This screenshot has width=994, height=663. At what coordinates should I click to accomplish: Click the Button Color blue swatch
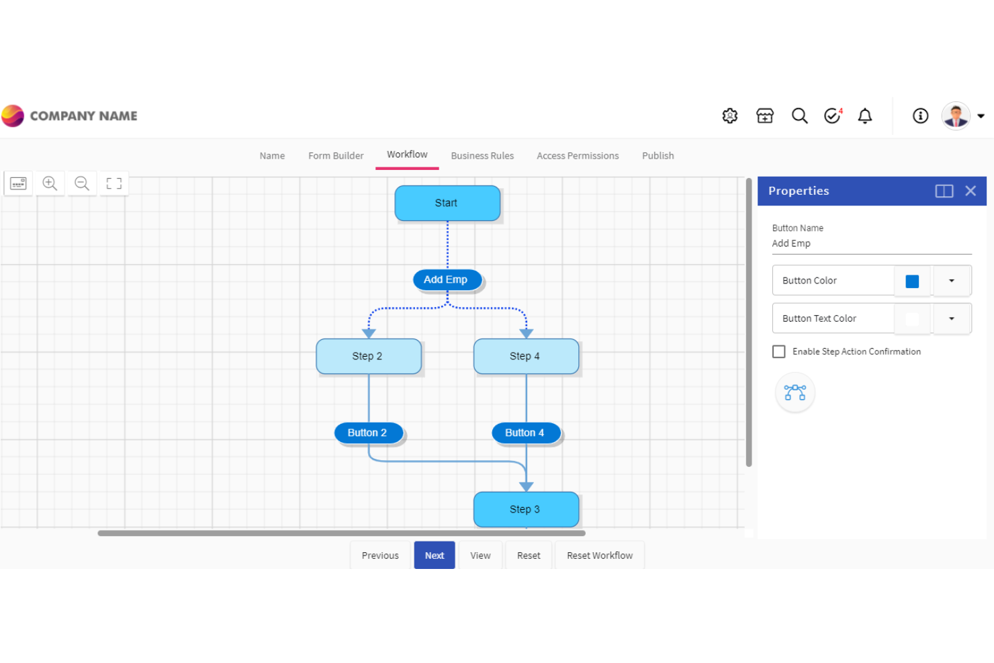[x=912, y=281]
